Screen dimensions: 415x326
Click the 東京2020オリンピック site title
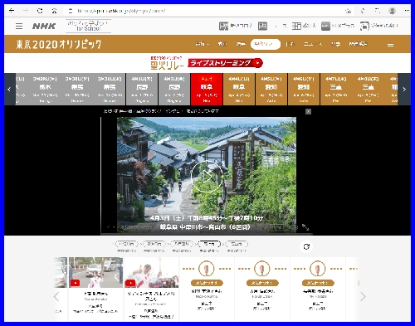tap(59, 44)
